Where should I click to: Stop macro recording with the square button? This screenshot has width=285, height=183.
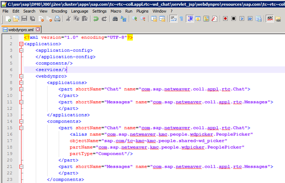point(233,19)
